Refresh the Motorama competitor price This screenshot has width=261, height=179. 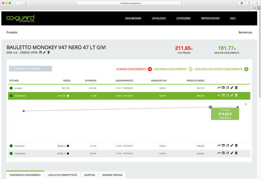click(x=228, y=145)
